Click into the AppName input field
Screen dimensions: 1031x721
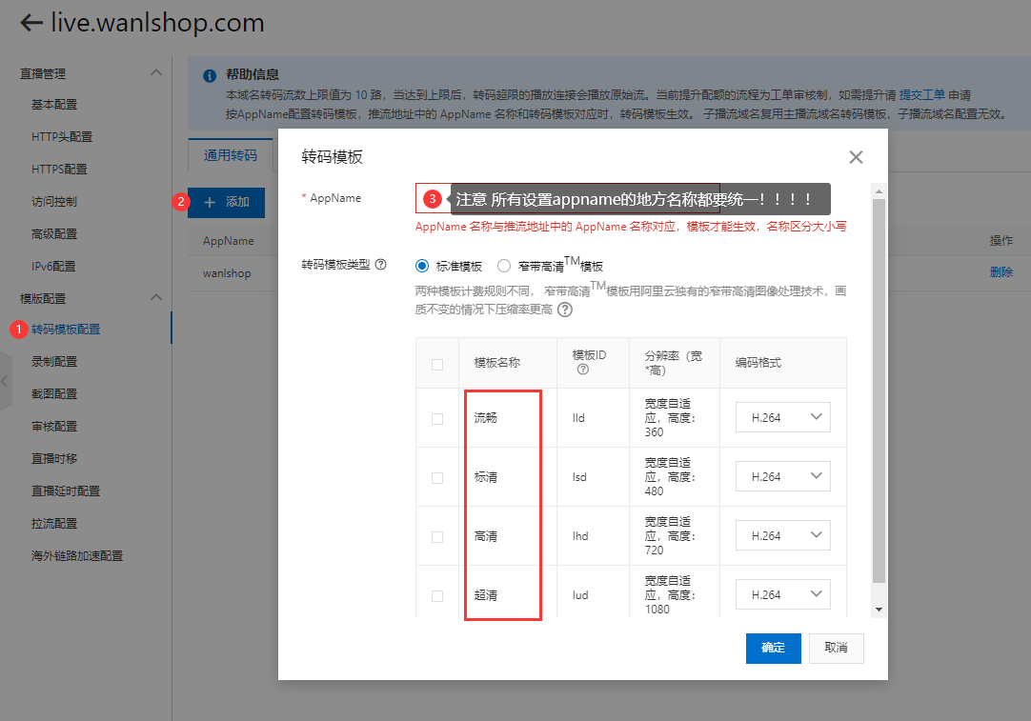(x=568, y=198)
